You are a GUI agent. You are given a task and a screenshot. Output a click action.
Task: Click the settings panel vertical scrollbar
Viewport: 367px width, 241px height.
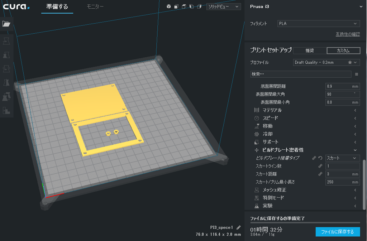click(x=364, y=185)
